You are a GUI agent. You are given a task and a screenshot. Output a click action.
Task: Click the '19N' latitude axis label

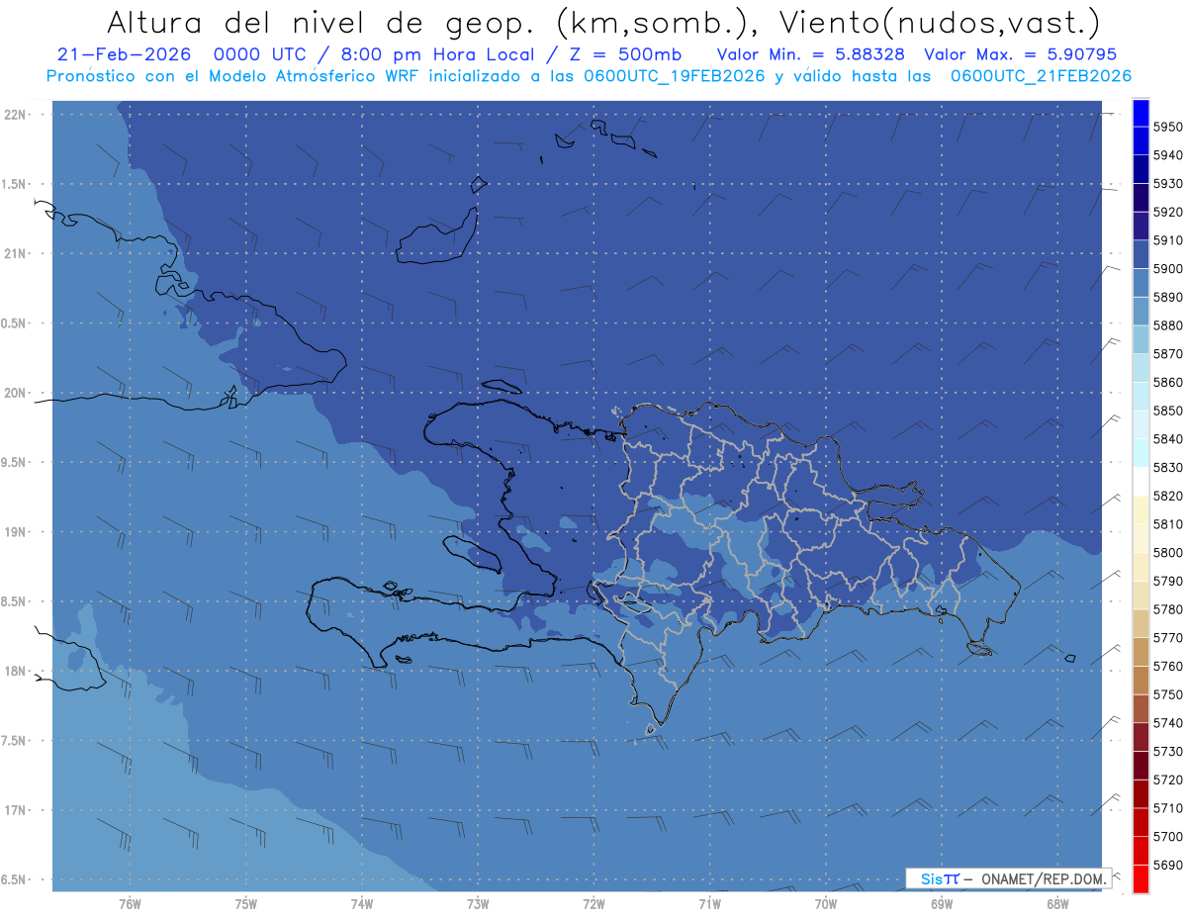coord(17,531)
